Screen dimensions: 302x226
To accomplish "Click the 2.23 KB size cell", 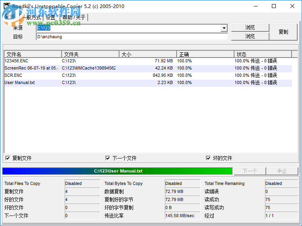I will pos(165,83).
